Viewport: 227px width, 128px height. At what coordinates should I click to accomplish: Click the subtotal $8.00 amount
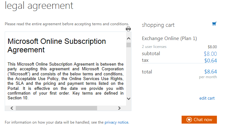click(210, 54)
